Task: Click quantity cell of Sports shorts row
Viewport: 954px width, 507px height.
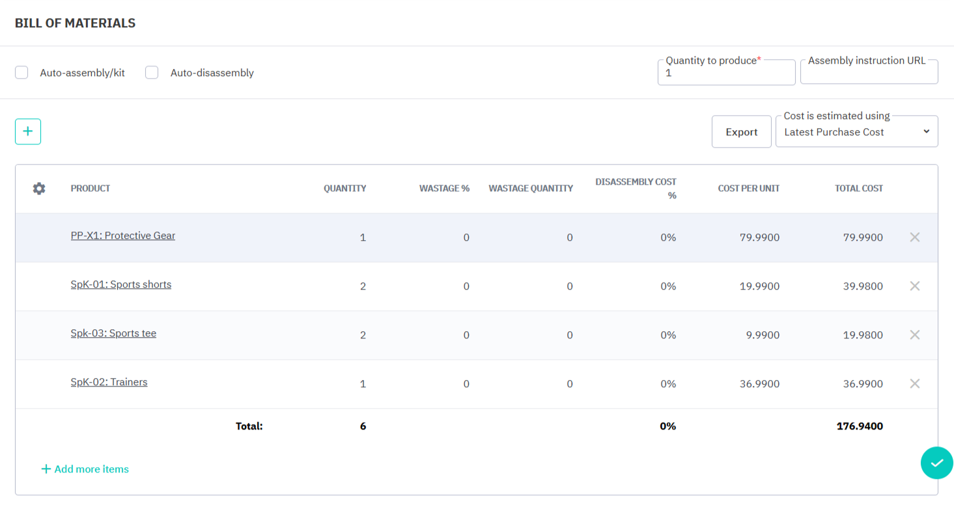Action: point(363,287)
